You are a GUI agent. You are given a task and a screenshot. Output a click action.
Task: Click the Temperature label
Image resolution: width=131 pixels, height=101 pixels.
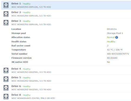coord(19,50)
